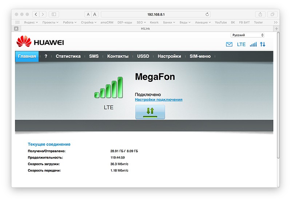Screen dimensions: 291x201
Task: Click the Скорость передачи label
Action: tap(44, 170)
